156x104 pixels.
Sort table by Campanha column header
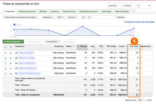click(x=20, y=46)
